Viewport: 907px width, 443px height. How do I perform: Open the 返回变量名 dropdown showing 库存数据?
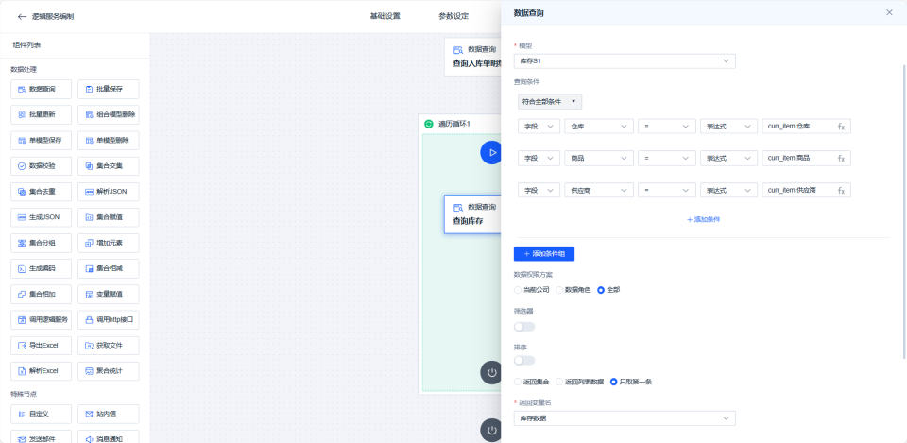click(625, 418)
